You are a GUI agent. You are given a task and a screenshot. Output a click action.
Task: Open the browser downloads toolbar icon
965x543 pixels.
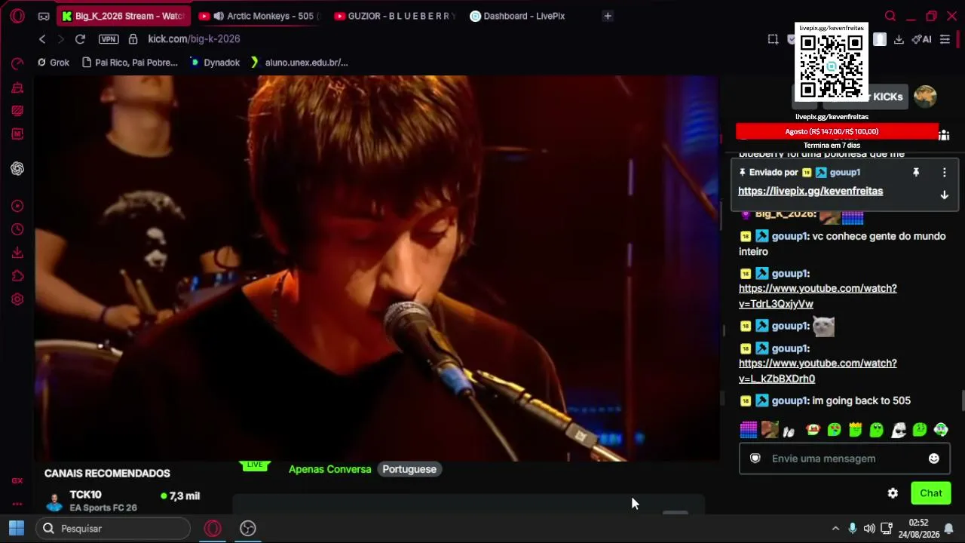coord(899,39)
